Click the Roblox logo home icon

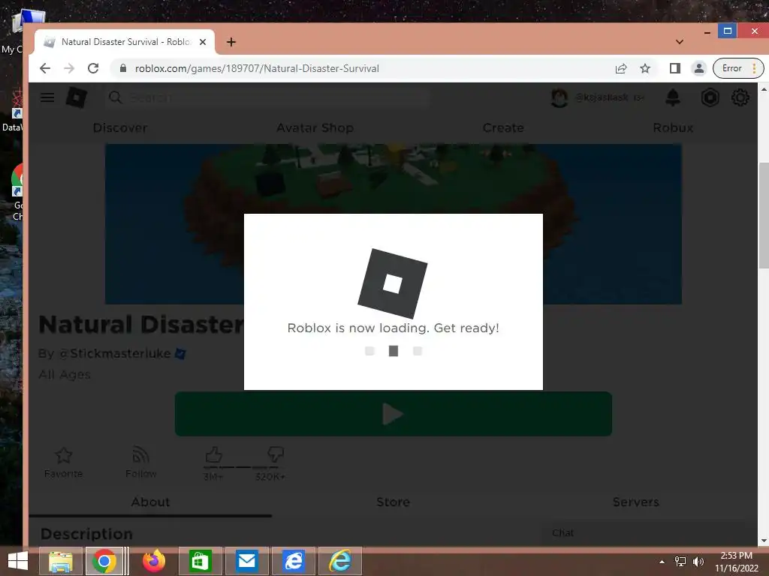pos(77,97)
